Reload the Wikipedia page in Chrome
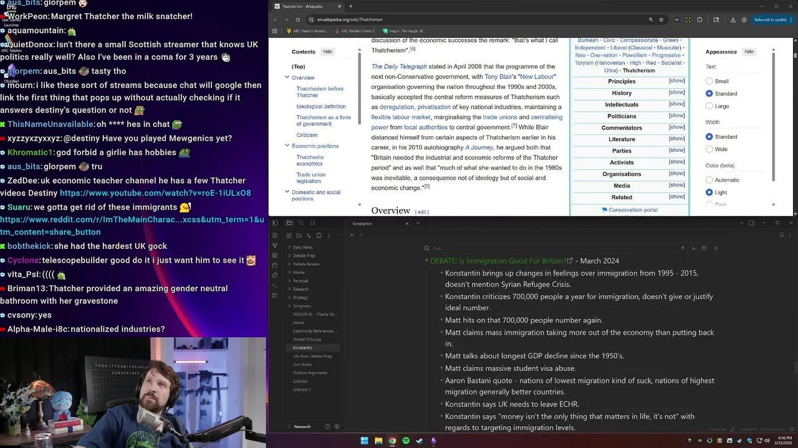Image resolution: width=798 pixels, height=448 pixels. (x=297, y=19)
